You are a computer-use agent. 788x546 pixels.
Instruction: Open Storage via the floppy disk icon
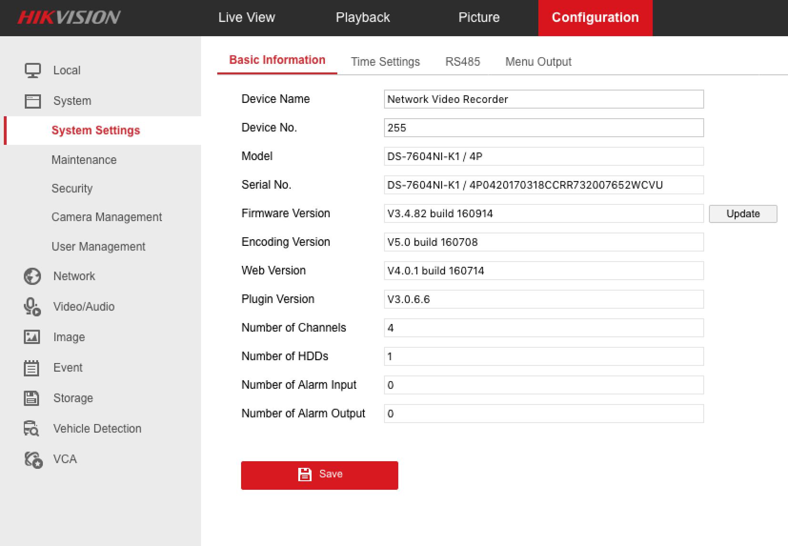32,398
